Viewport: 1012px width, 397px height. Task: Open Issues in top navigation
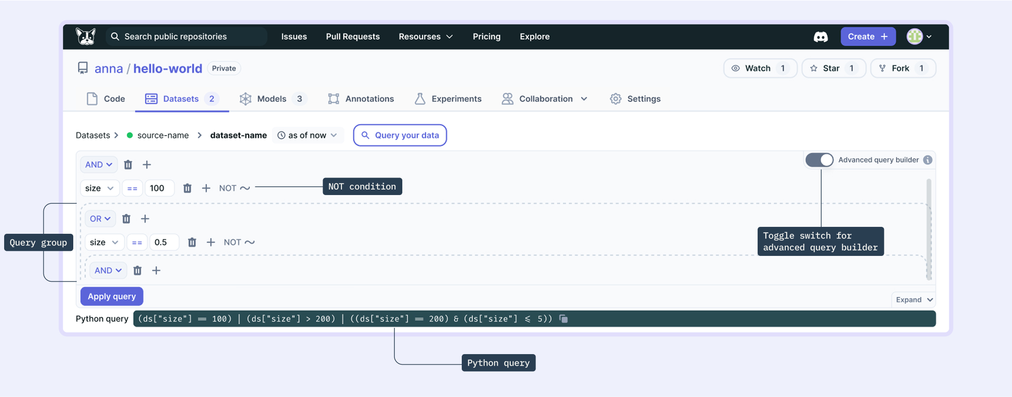294,36
